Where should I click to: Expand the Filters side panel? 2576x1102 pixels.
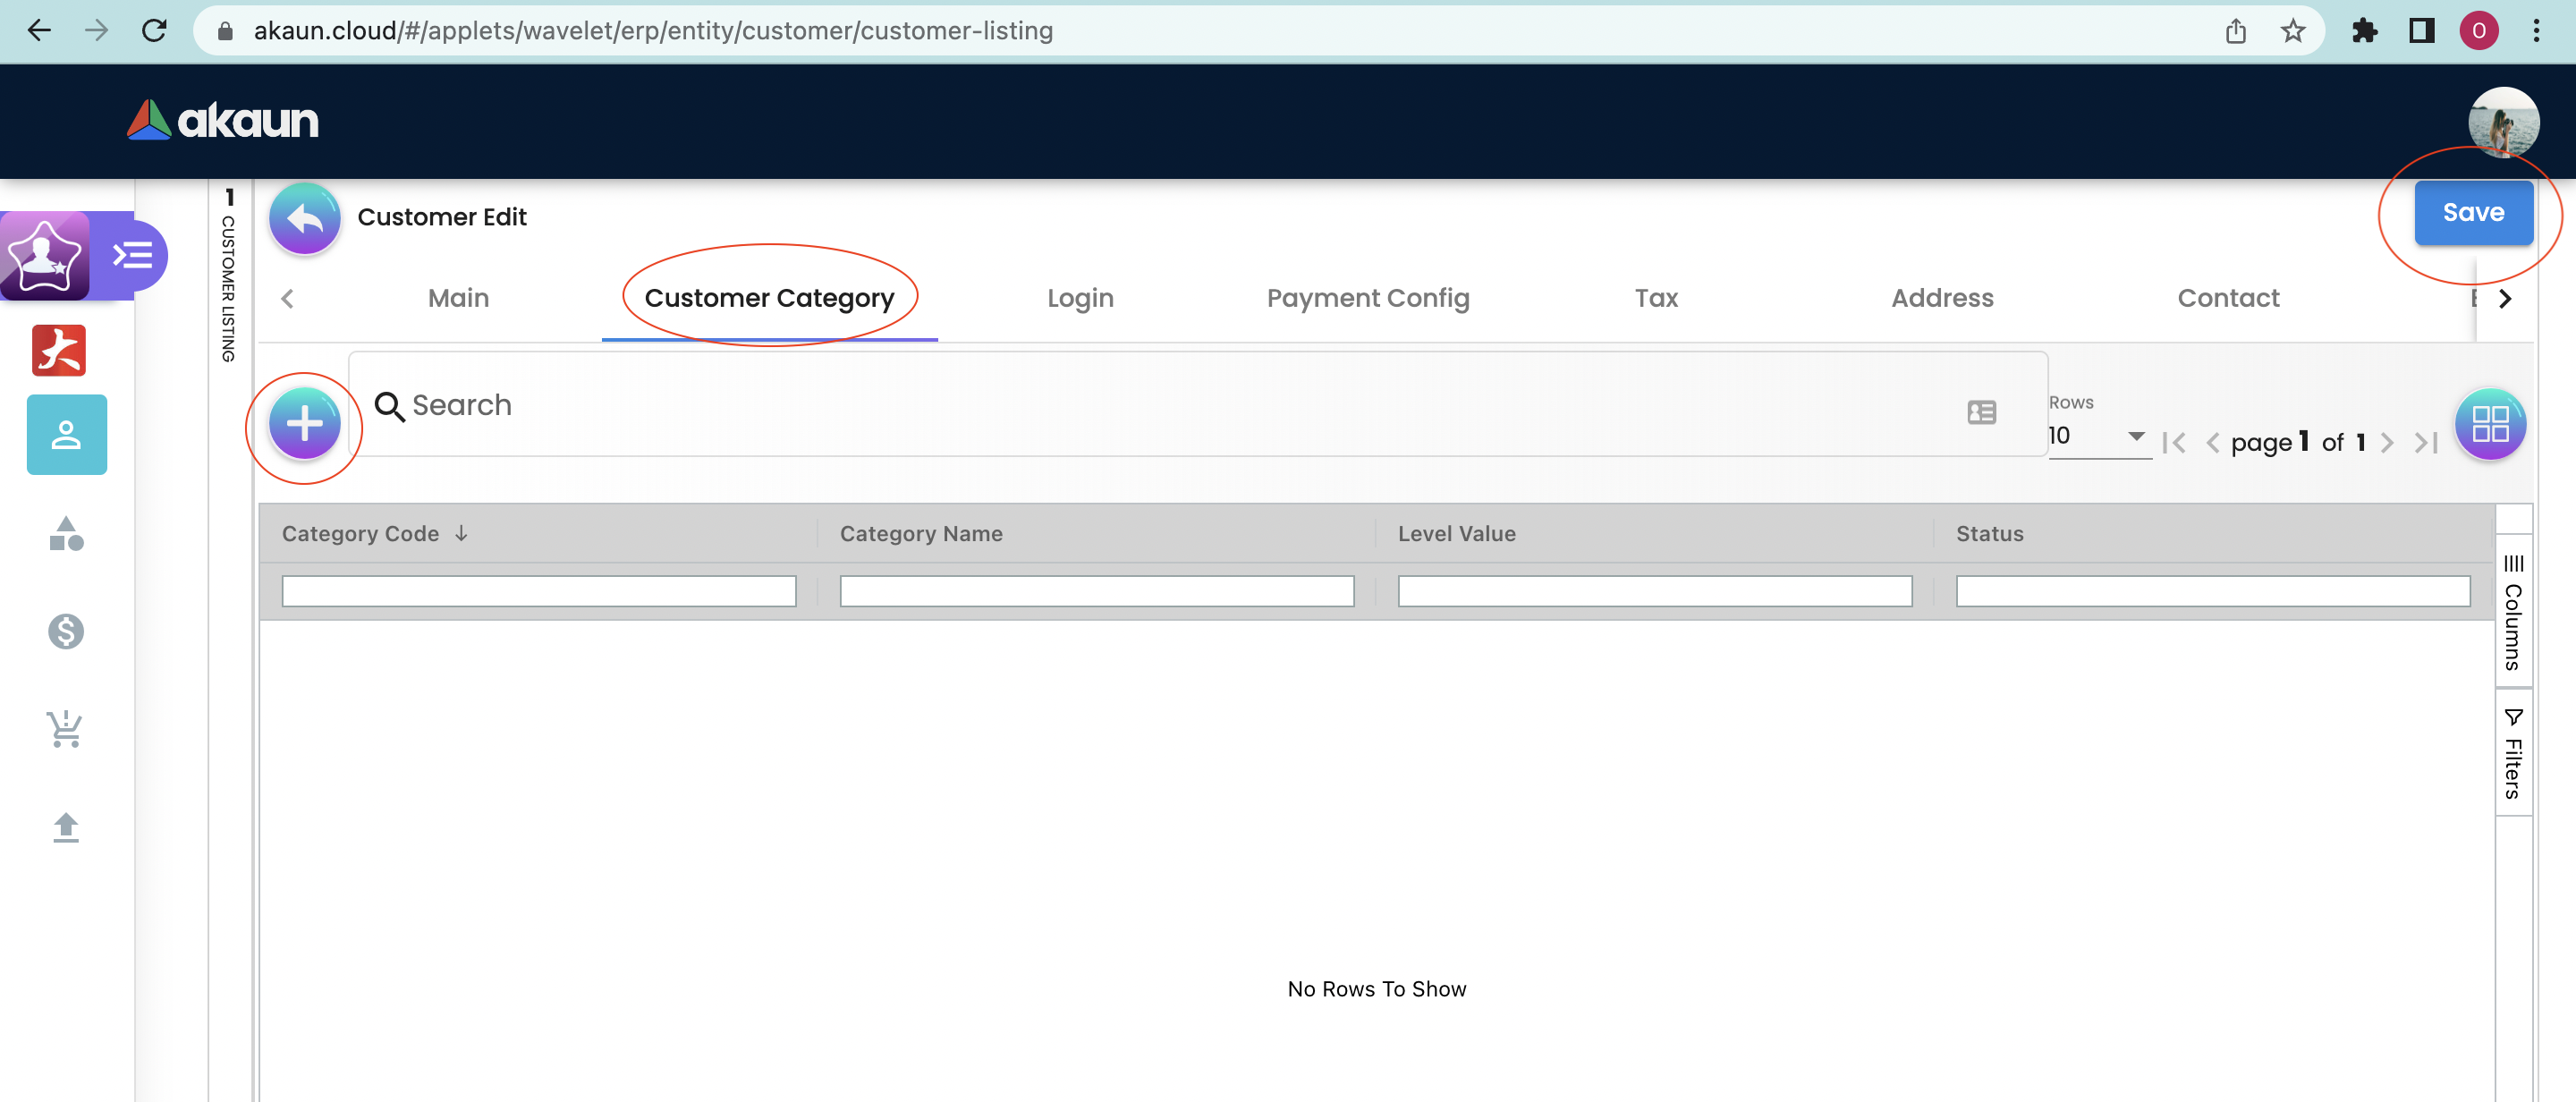(2513, 754)
